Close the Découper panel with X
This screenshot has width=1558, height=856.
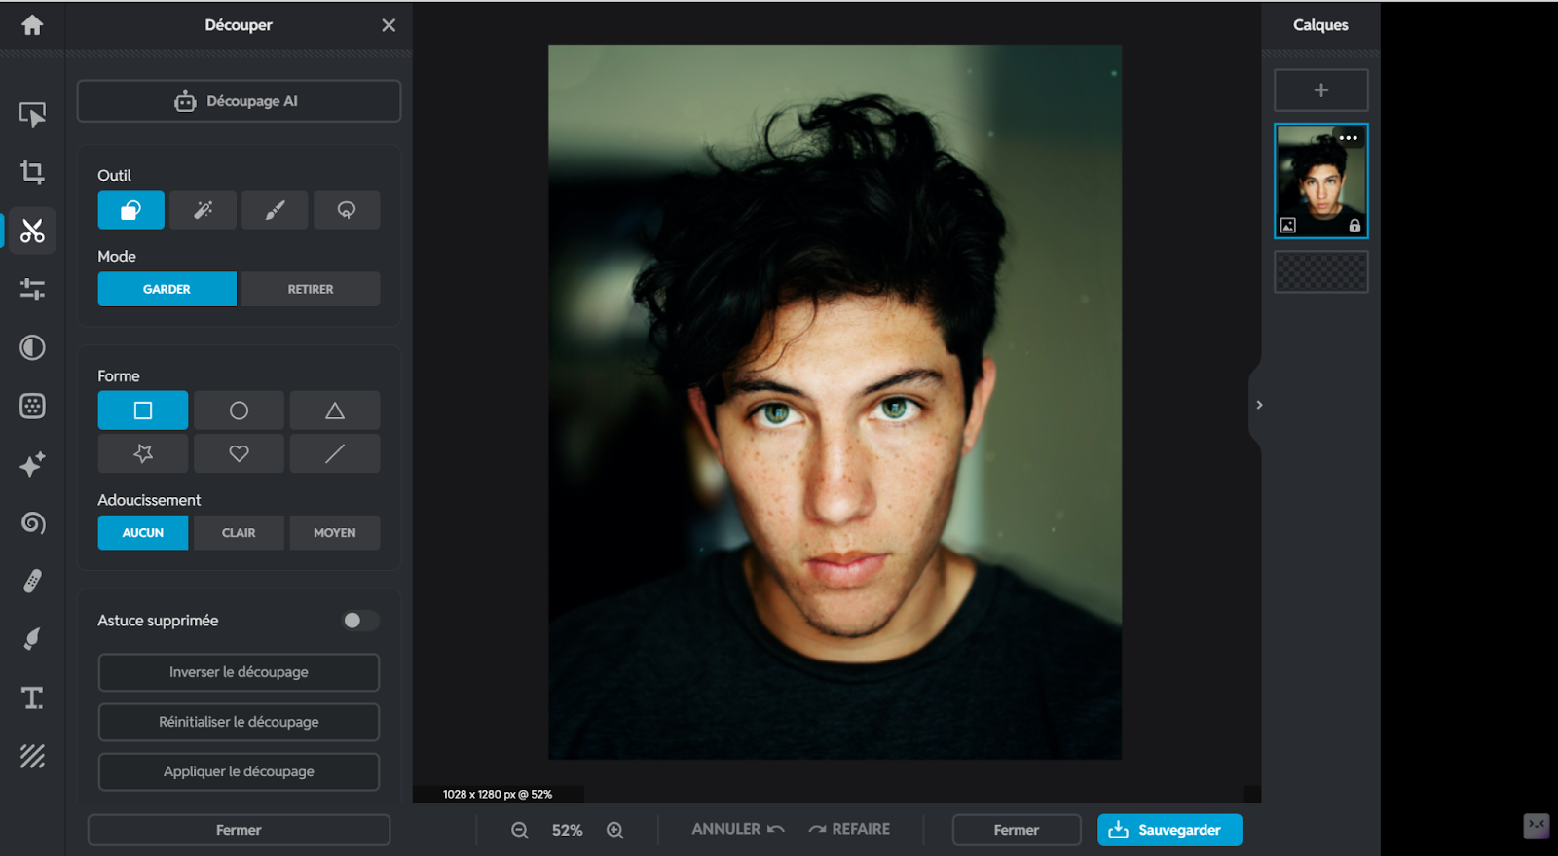coord(389,25)
